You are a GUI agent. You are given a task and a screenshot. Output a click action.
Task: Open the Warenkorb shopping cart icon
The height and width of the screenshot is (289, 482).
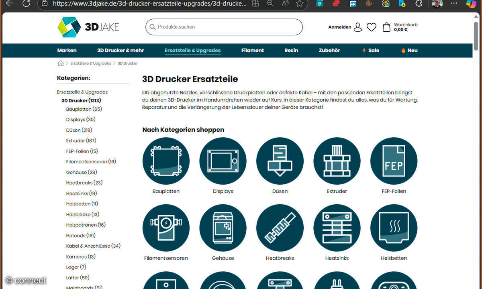(x=386, y=27)
